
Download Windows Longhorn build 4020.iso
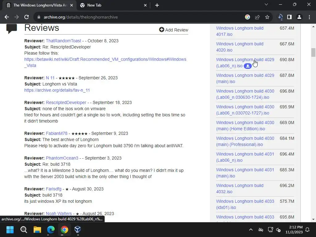(x=239, y=47)
